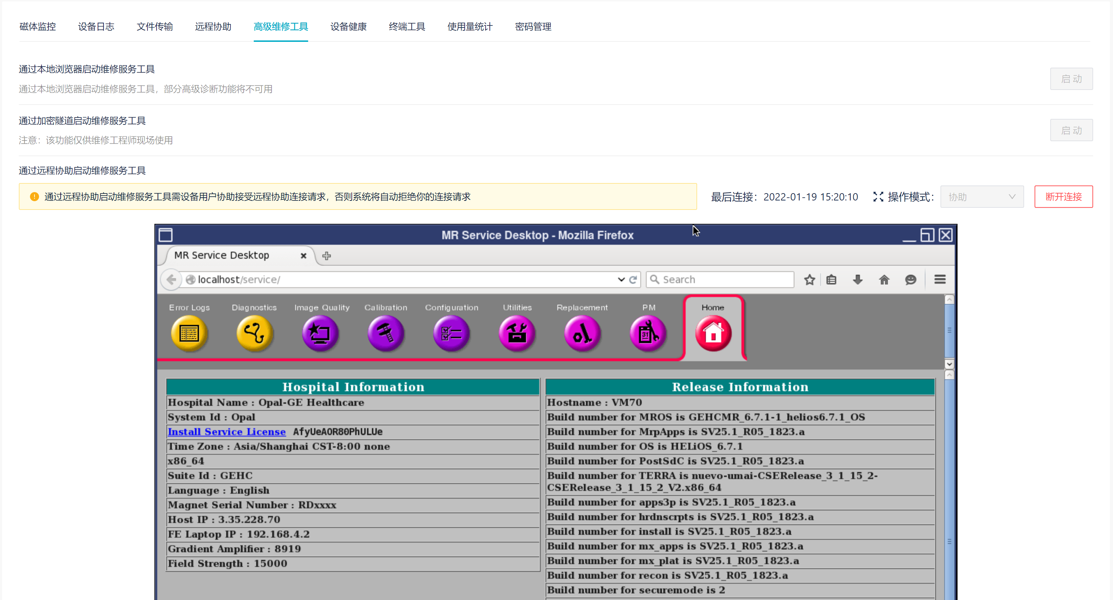Viewport: 1113px width, 600px height.
Task: Open the Replacement parts icon
Action: [582, 333]
